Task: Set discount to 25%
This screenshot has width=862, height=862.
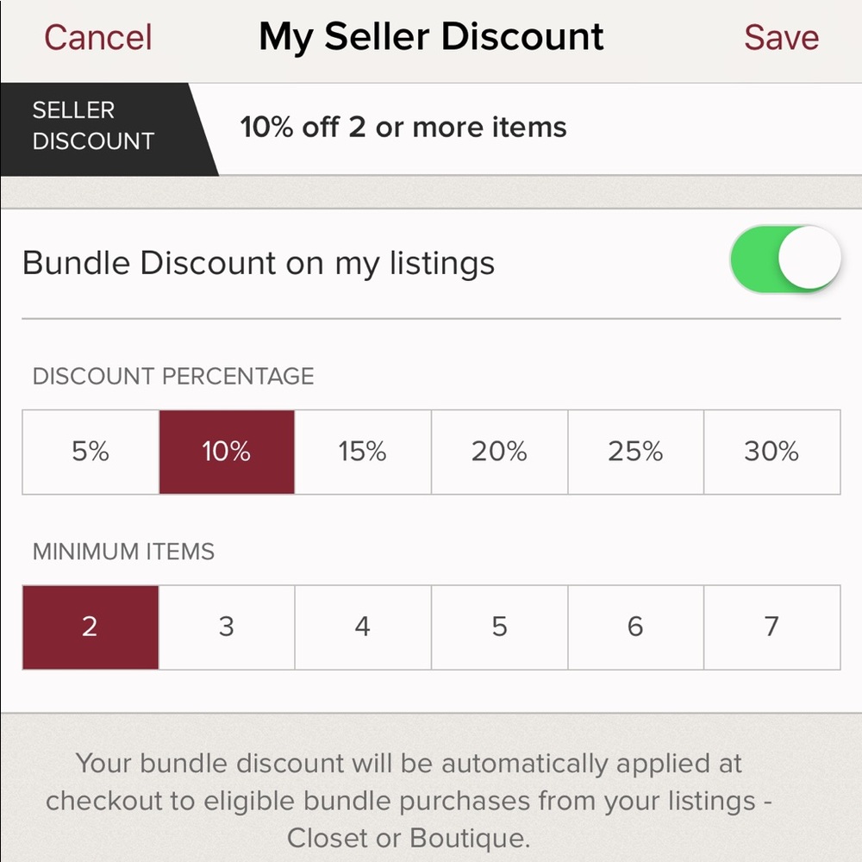Action: click(635, 452)
